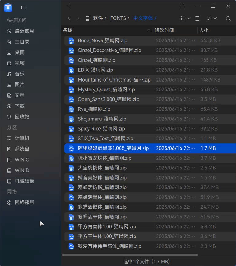Go forward to next folder

[x=78, y=18]
